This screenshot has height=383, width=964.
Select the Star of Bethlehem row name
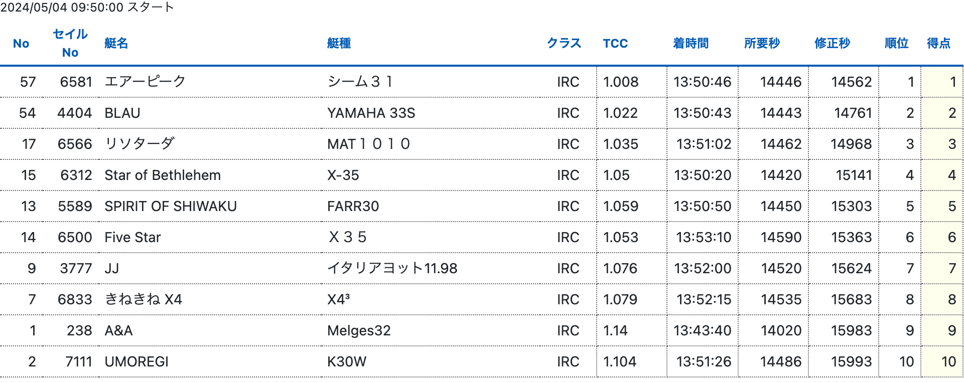point(163,175)
